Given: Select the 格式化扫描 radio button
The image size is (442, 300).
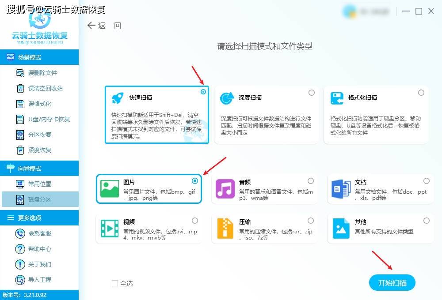Looking at the screenshot, I should point(421,93).
